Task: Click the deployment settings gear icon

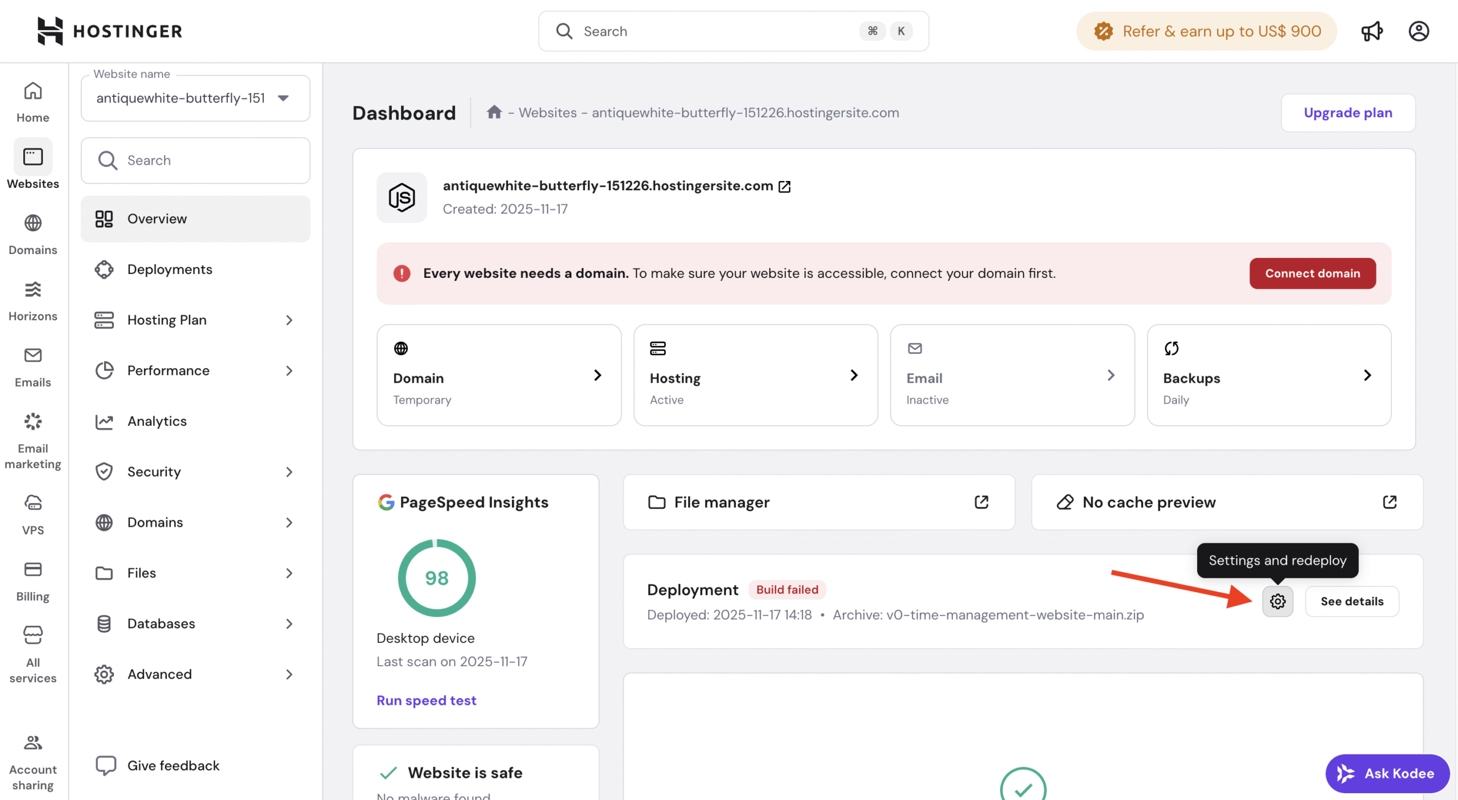Action: click(x=1277, y=601)
